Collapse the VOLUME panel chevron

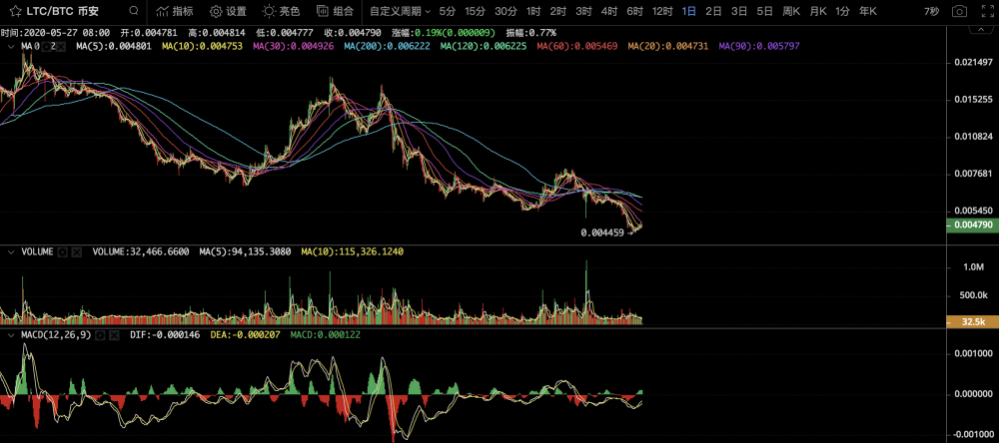coord(11,252)
